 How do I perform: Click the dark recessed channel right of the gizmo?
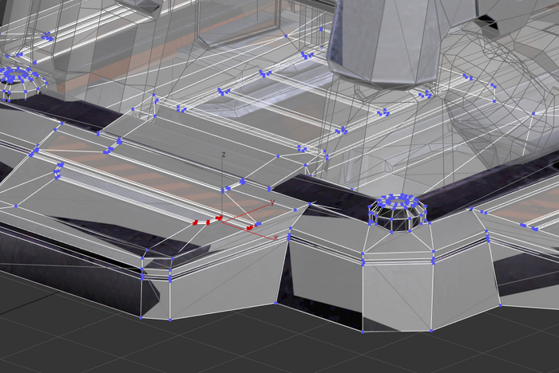click(x=319, y=190)
